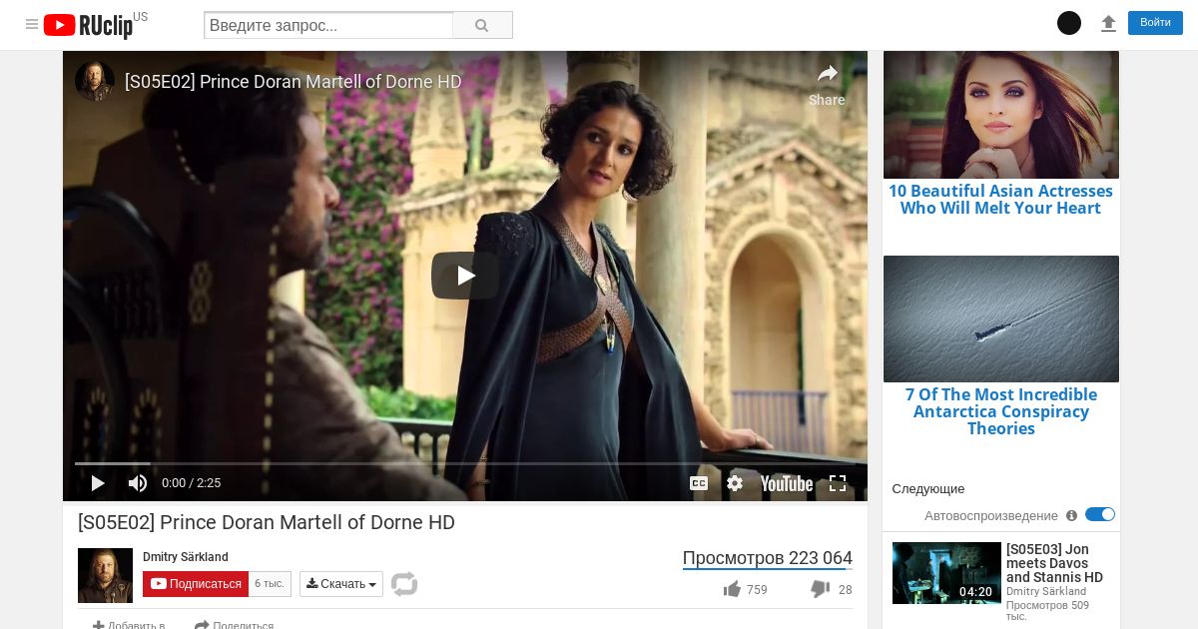
Task: Seek on the video progress bar
Action: (465, 463)
